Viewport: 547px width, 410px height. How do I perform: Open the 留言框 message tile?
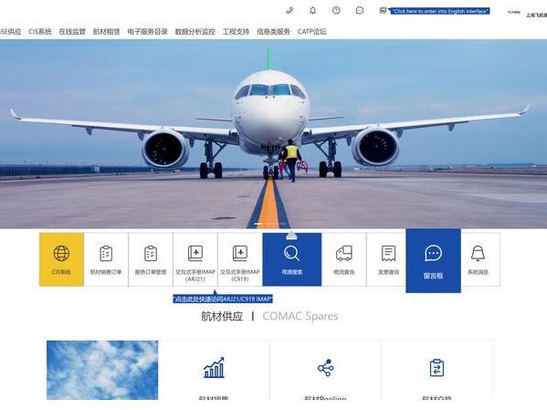coord(433,260)
